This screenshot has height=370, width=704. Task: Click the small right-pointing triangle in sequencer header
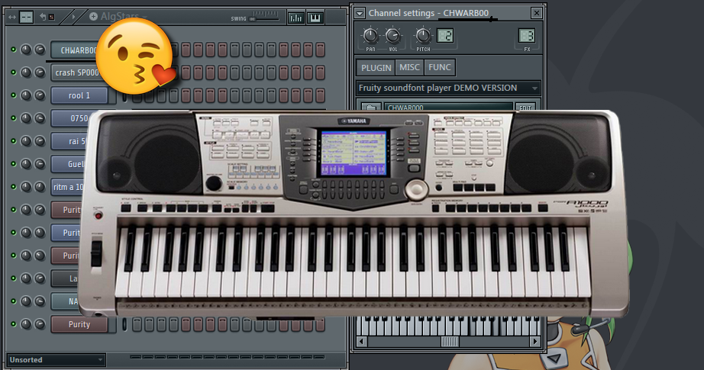[x=73, y=17]
